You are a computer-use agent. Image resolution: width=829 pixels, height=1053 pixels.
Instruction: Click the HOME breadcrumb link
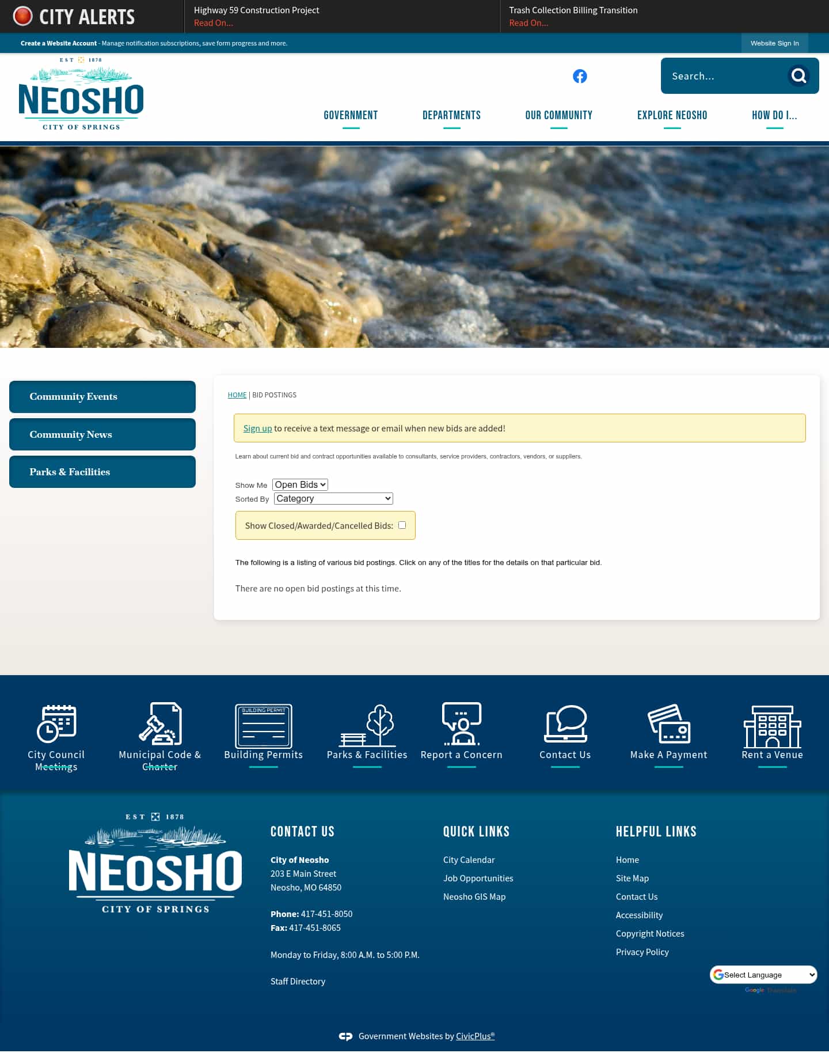tap(237, 395)
